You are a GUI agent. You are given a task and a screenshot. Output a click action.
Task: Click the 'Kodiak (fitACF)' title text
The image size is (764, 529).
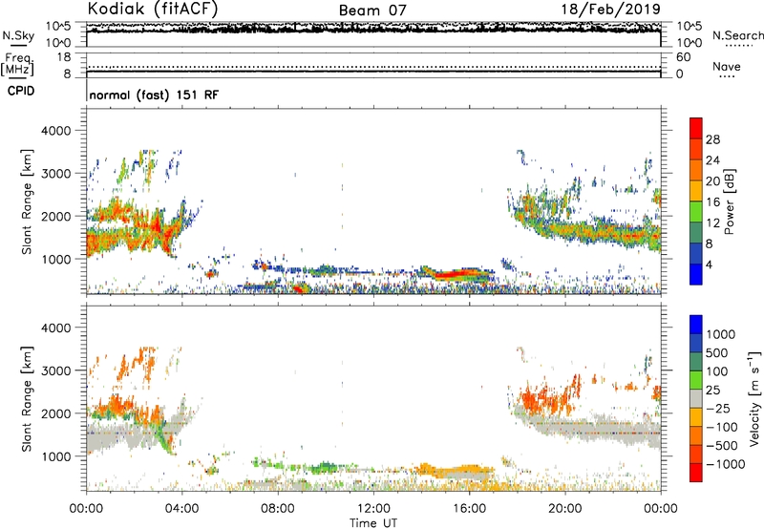[x=153, y=9]
